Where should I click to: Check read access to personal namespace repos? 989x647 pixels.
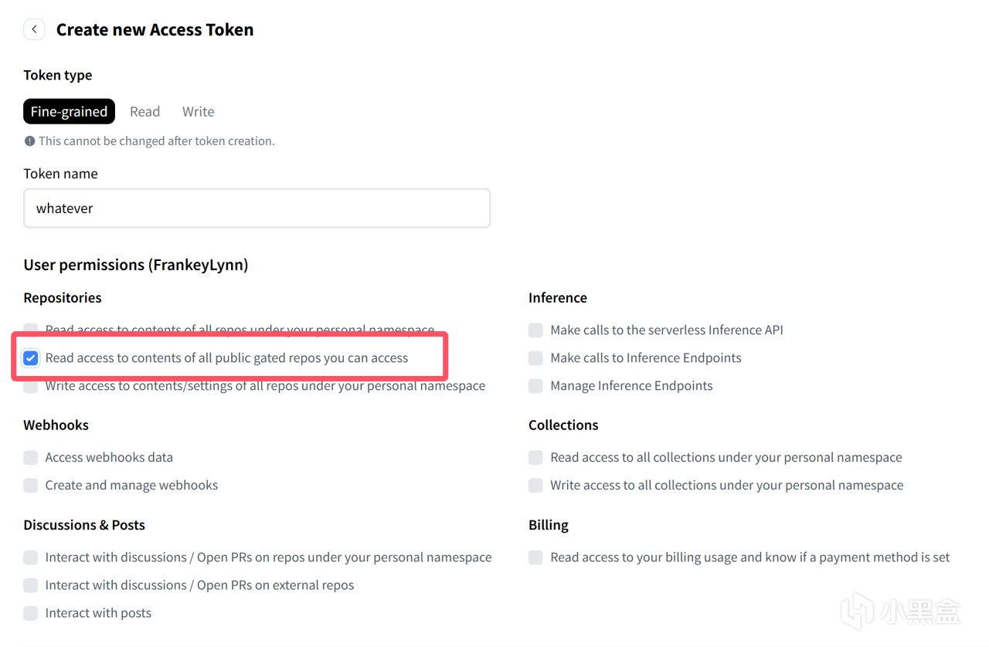pyautogui.click(x=31, y=329)
